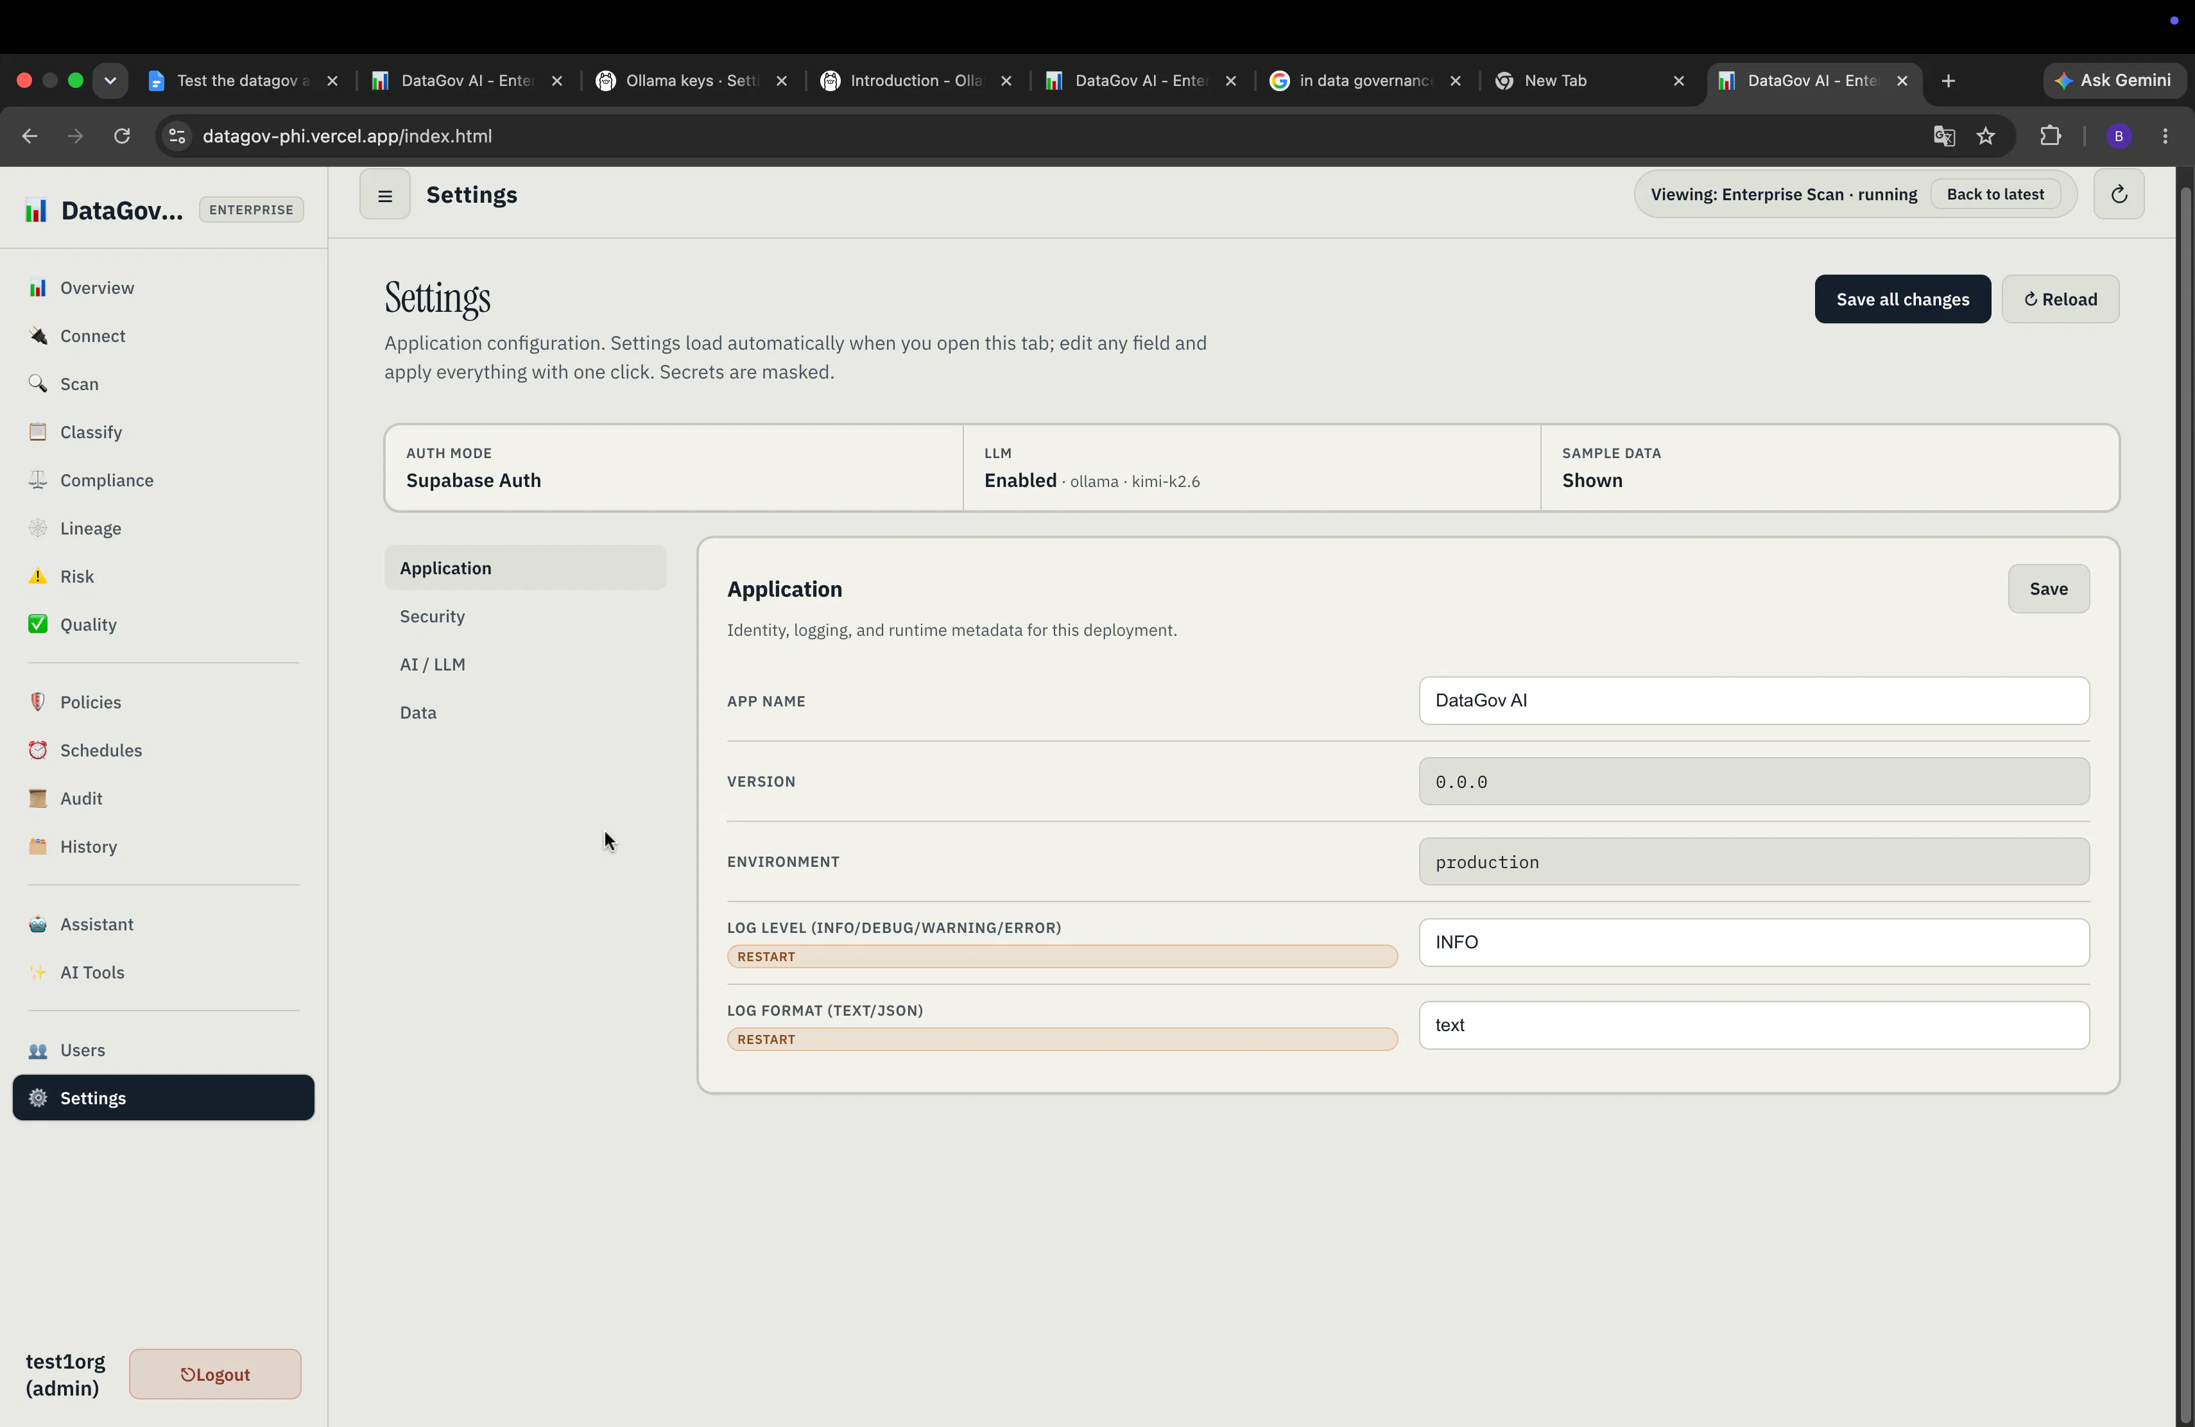The width and height of the screenshot is (2195, 1427).
Task: Reload the browser page
Action: click(x=122, y=135)
